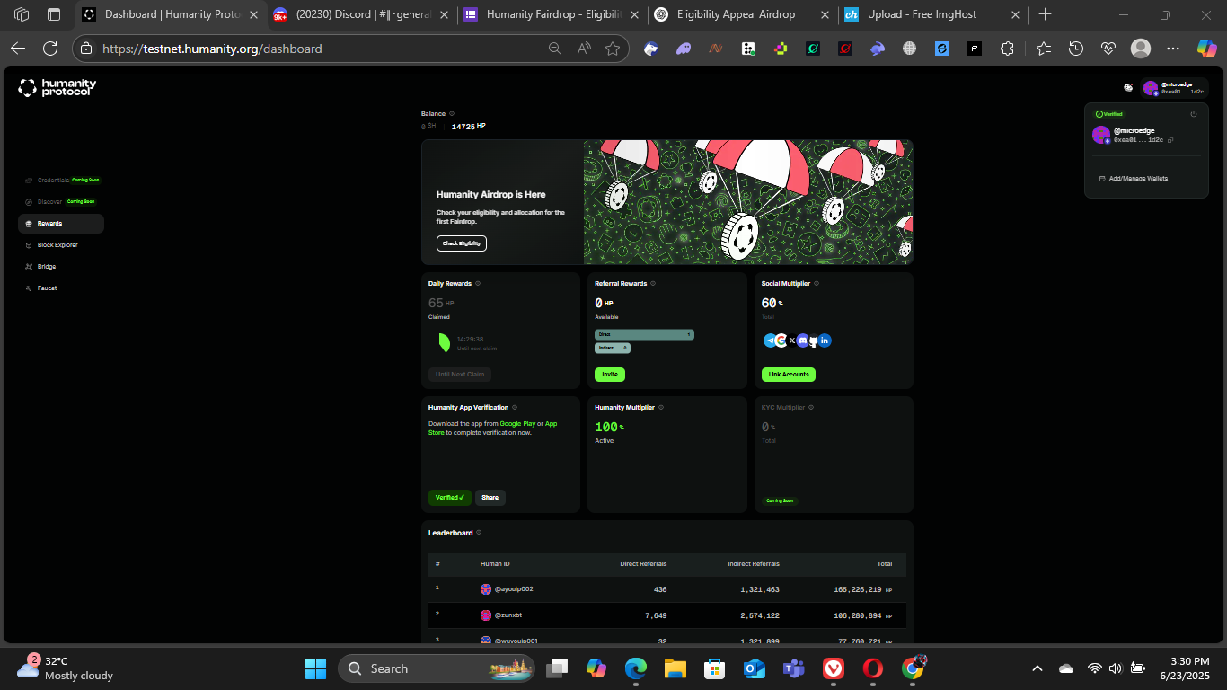The height and width of the screenshot is (690, 1227).
Task: Go back to the previous page
Action: point(18,49)
